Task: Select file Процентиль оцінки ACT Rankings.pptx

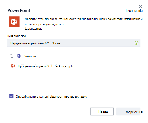Action: (46, 66)
